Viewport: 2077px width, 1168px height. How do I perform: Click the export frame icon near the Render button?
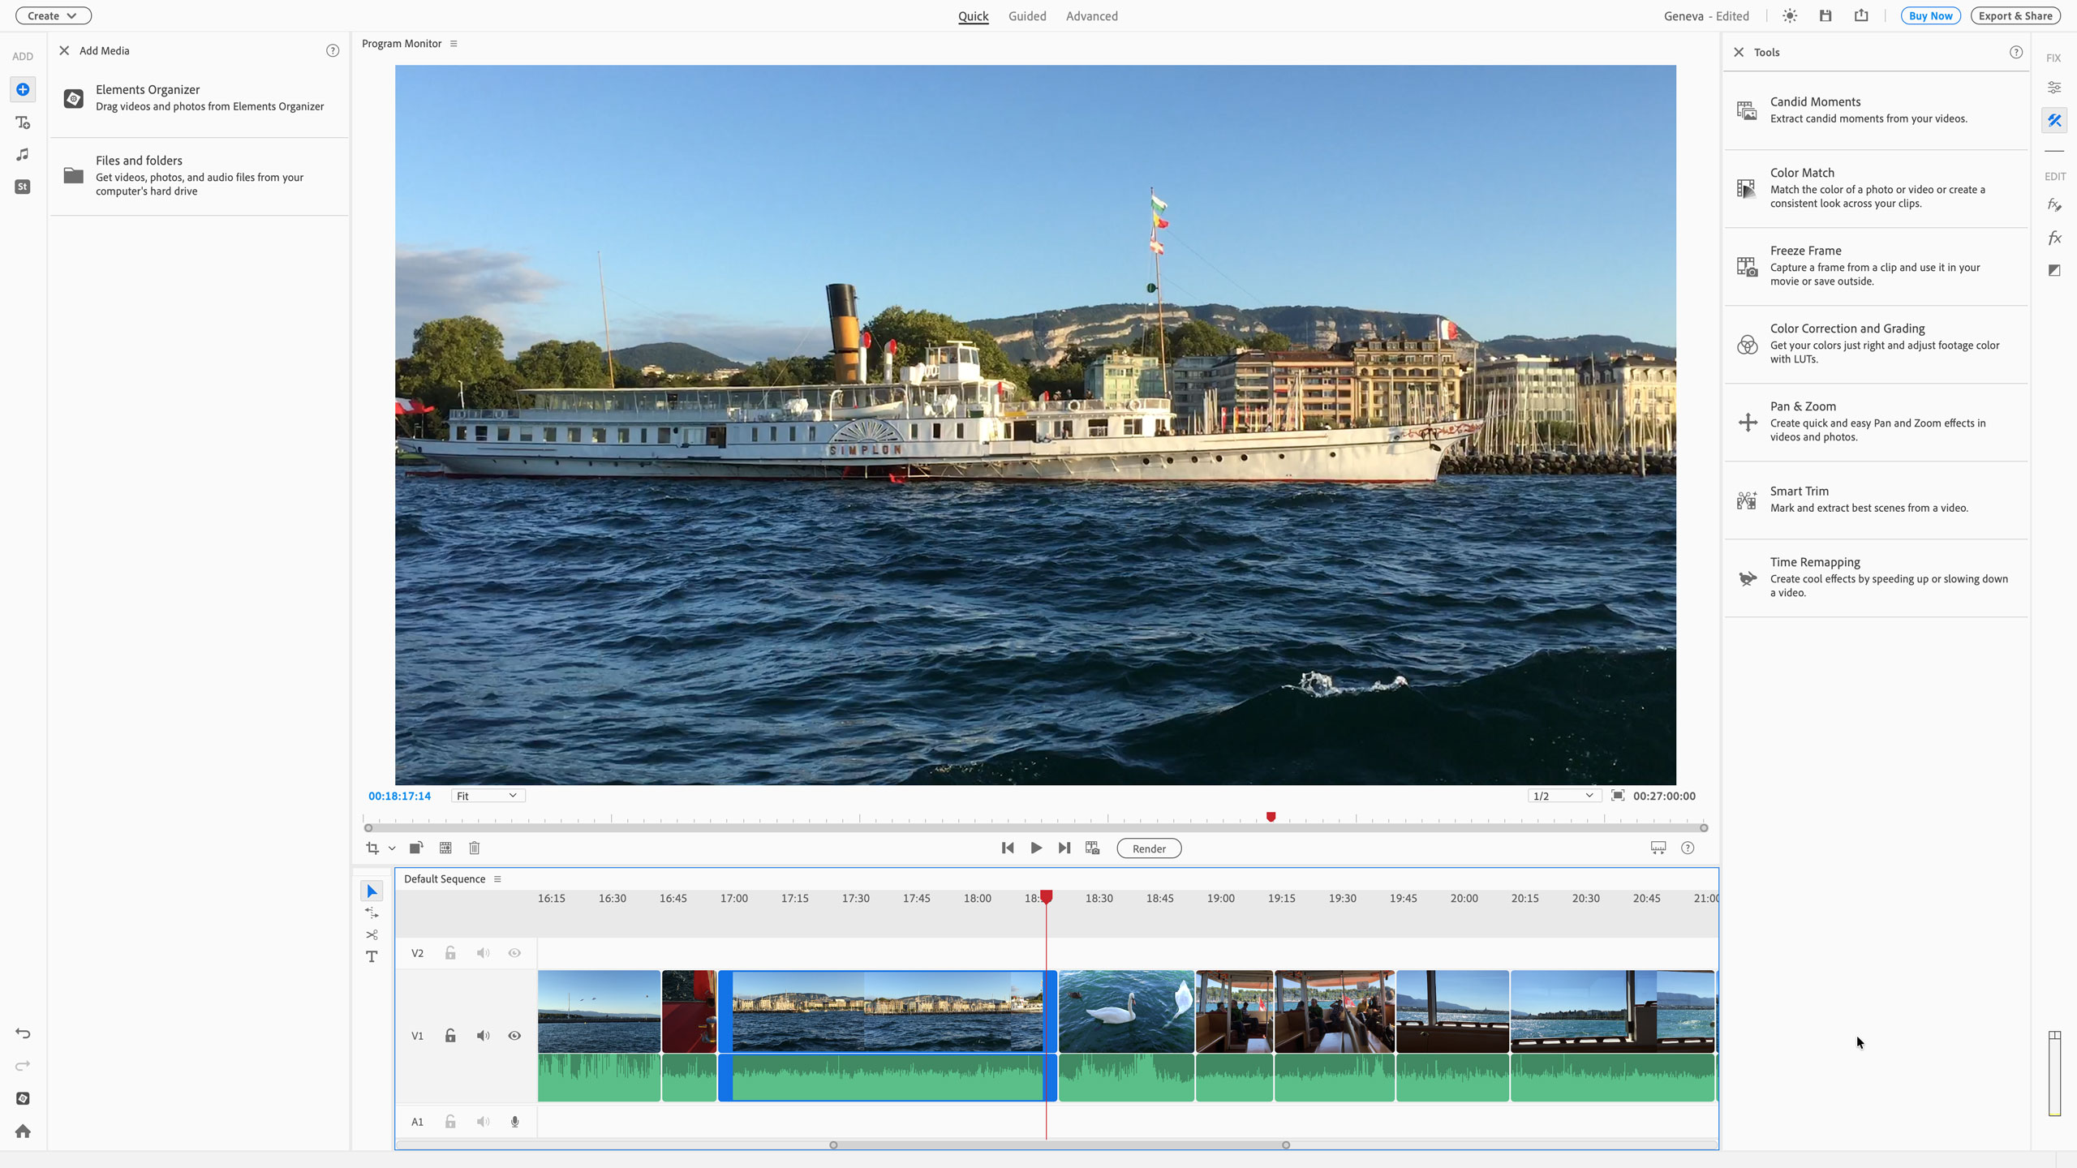tap(1093, 848)
